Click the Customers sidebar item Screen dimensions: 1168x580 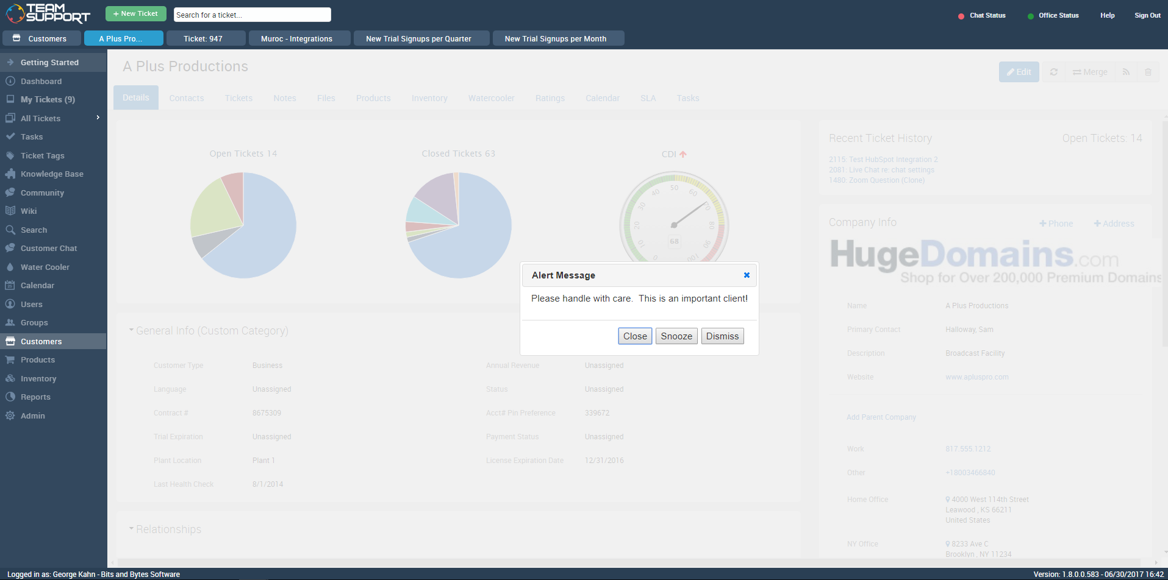(x=53, y=341)
